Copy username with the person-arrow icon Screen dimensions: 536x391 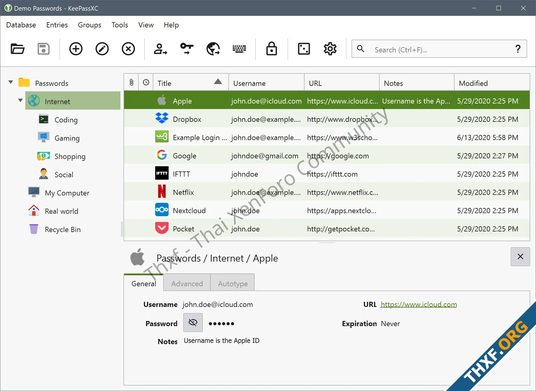[160, 49]
